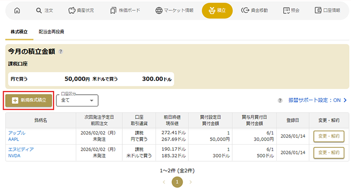Screen dimensions: 351x190
Task: Go to previous page arrow
Action: pyautogui.click(x=164, y=182)
